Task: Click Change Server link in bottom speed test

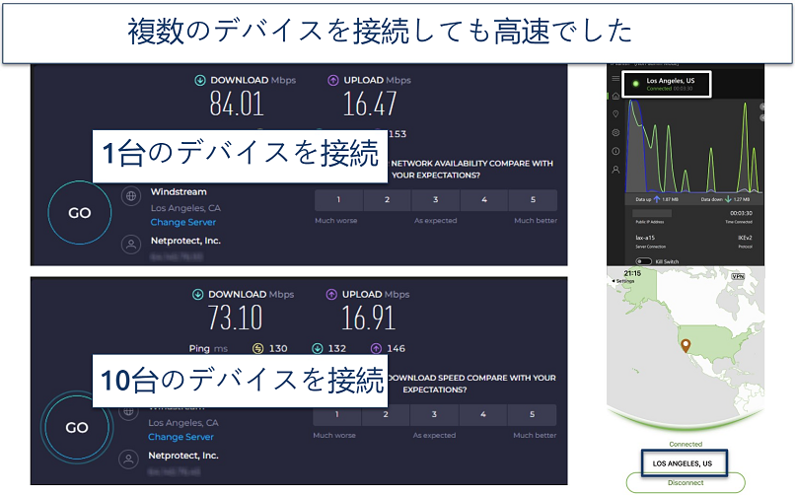Action: click(181, 436)
